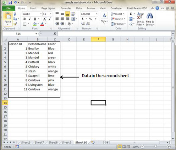This screenshot has width=176, height=150.
Task: Open the Data ribbon tab
Action: [x=79, y=8]
